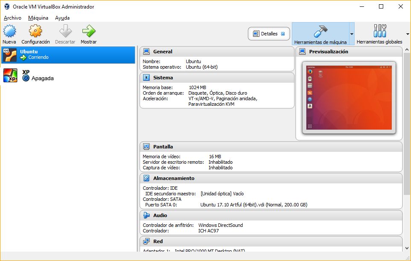Click the Detalles button
This screenshot has width=411, height=261.
(269, 34)
